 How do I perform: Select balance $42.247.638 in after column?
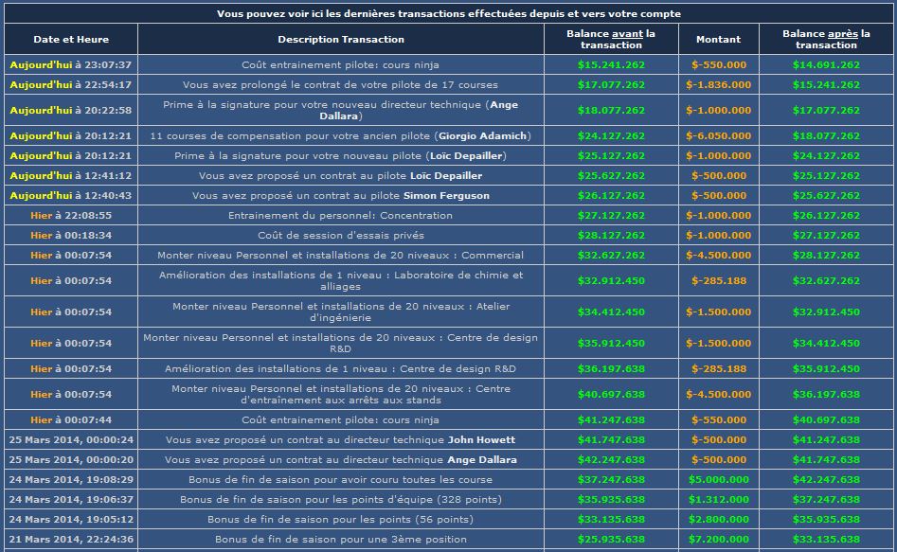tap(826, 479)
